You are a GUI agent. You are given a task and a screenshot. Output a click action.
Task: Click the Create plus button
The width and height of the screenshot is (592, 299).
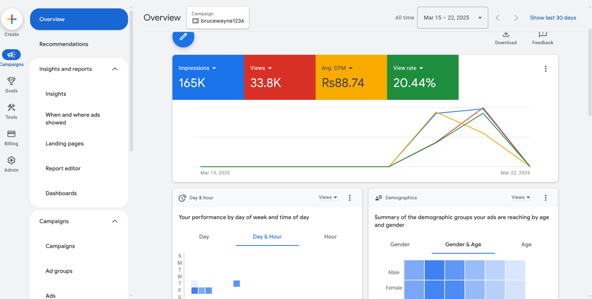pyautogui.click(x=12, y=19)
